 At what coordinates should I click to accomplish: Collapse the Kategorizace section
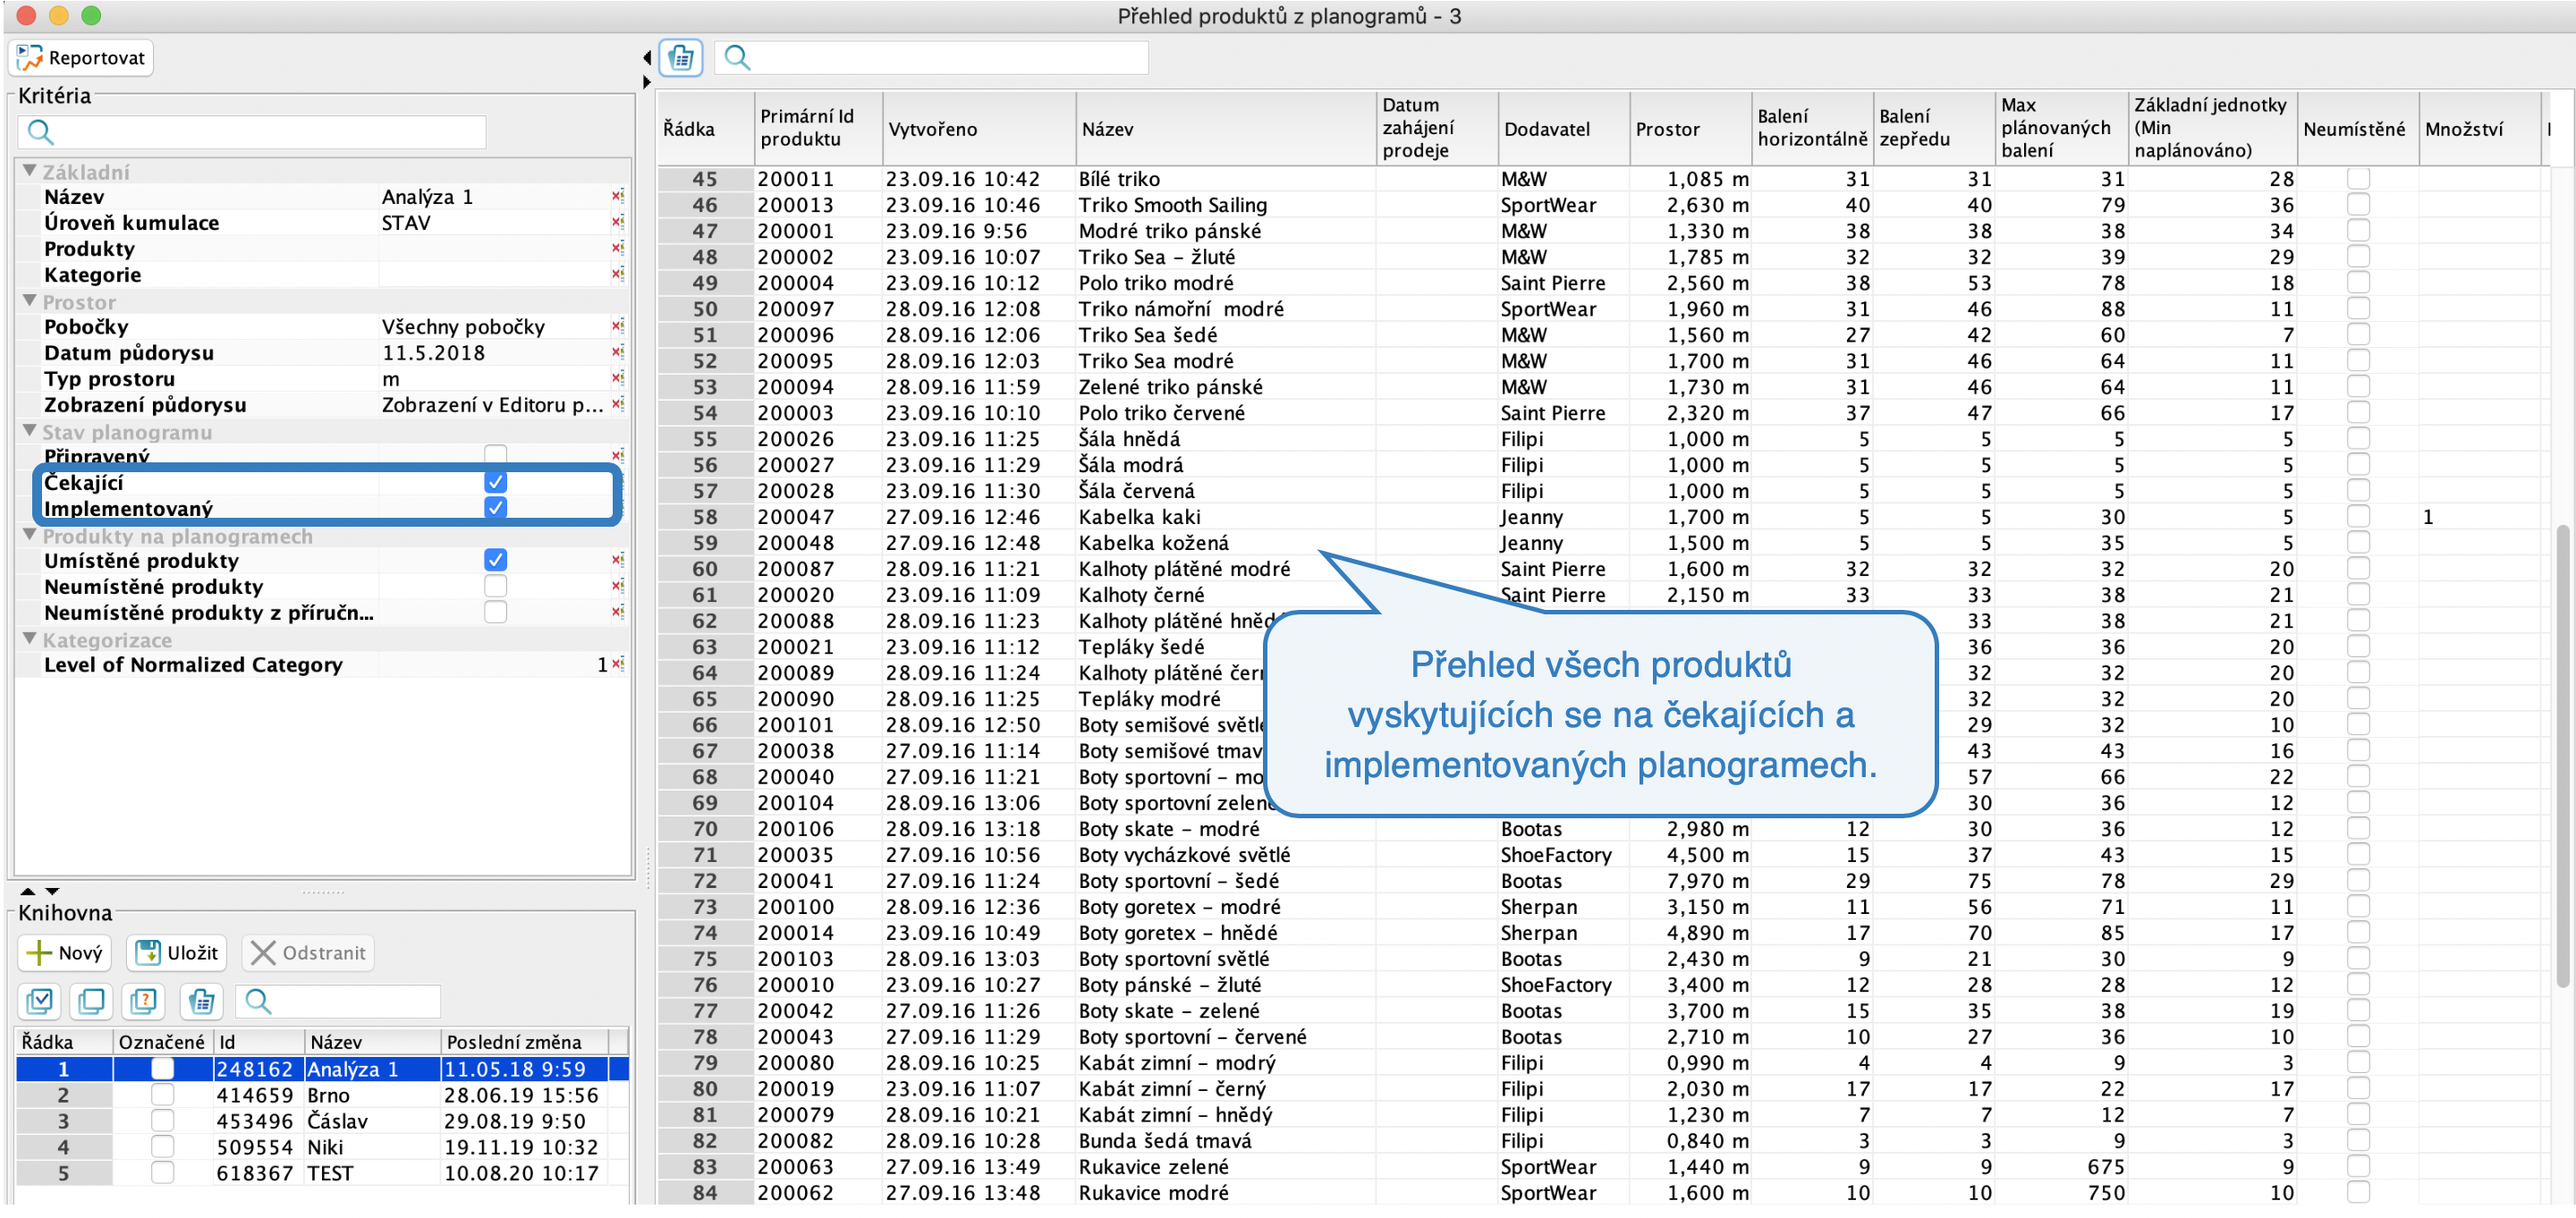tap(30, 639)
